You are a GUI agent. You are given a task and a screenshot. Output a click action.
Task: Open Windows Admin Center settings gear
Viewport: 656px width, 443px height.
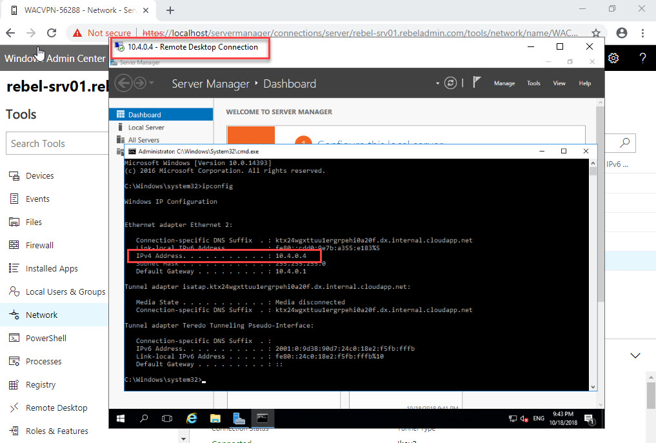(613, 58)
